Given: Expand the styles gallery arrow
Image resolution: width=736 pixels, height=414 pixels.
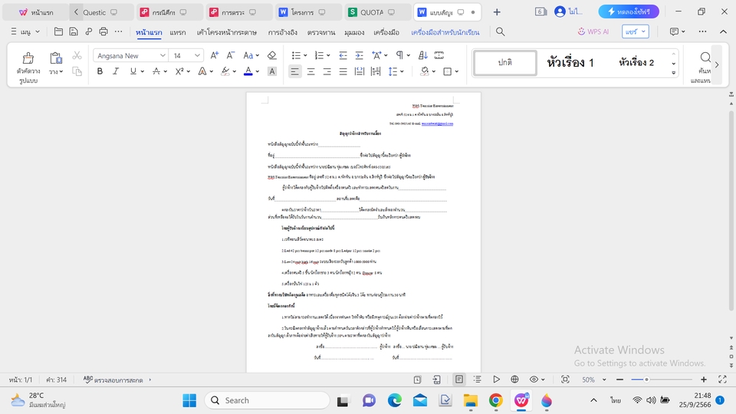Looking at the screenshot, I should click(674, 73).
